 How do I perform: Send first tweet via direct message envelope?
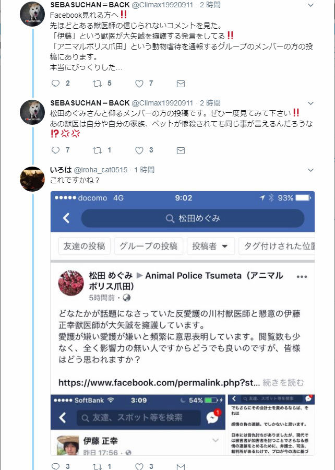coord(181,84)
